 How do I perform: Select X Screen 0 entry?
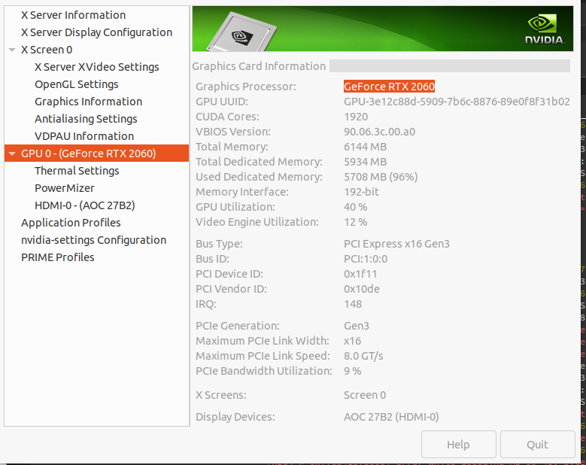tap(47, 50)
